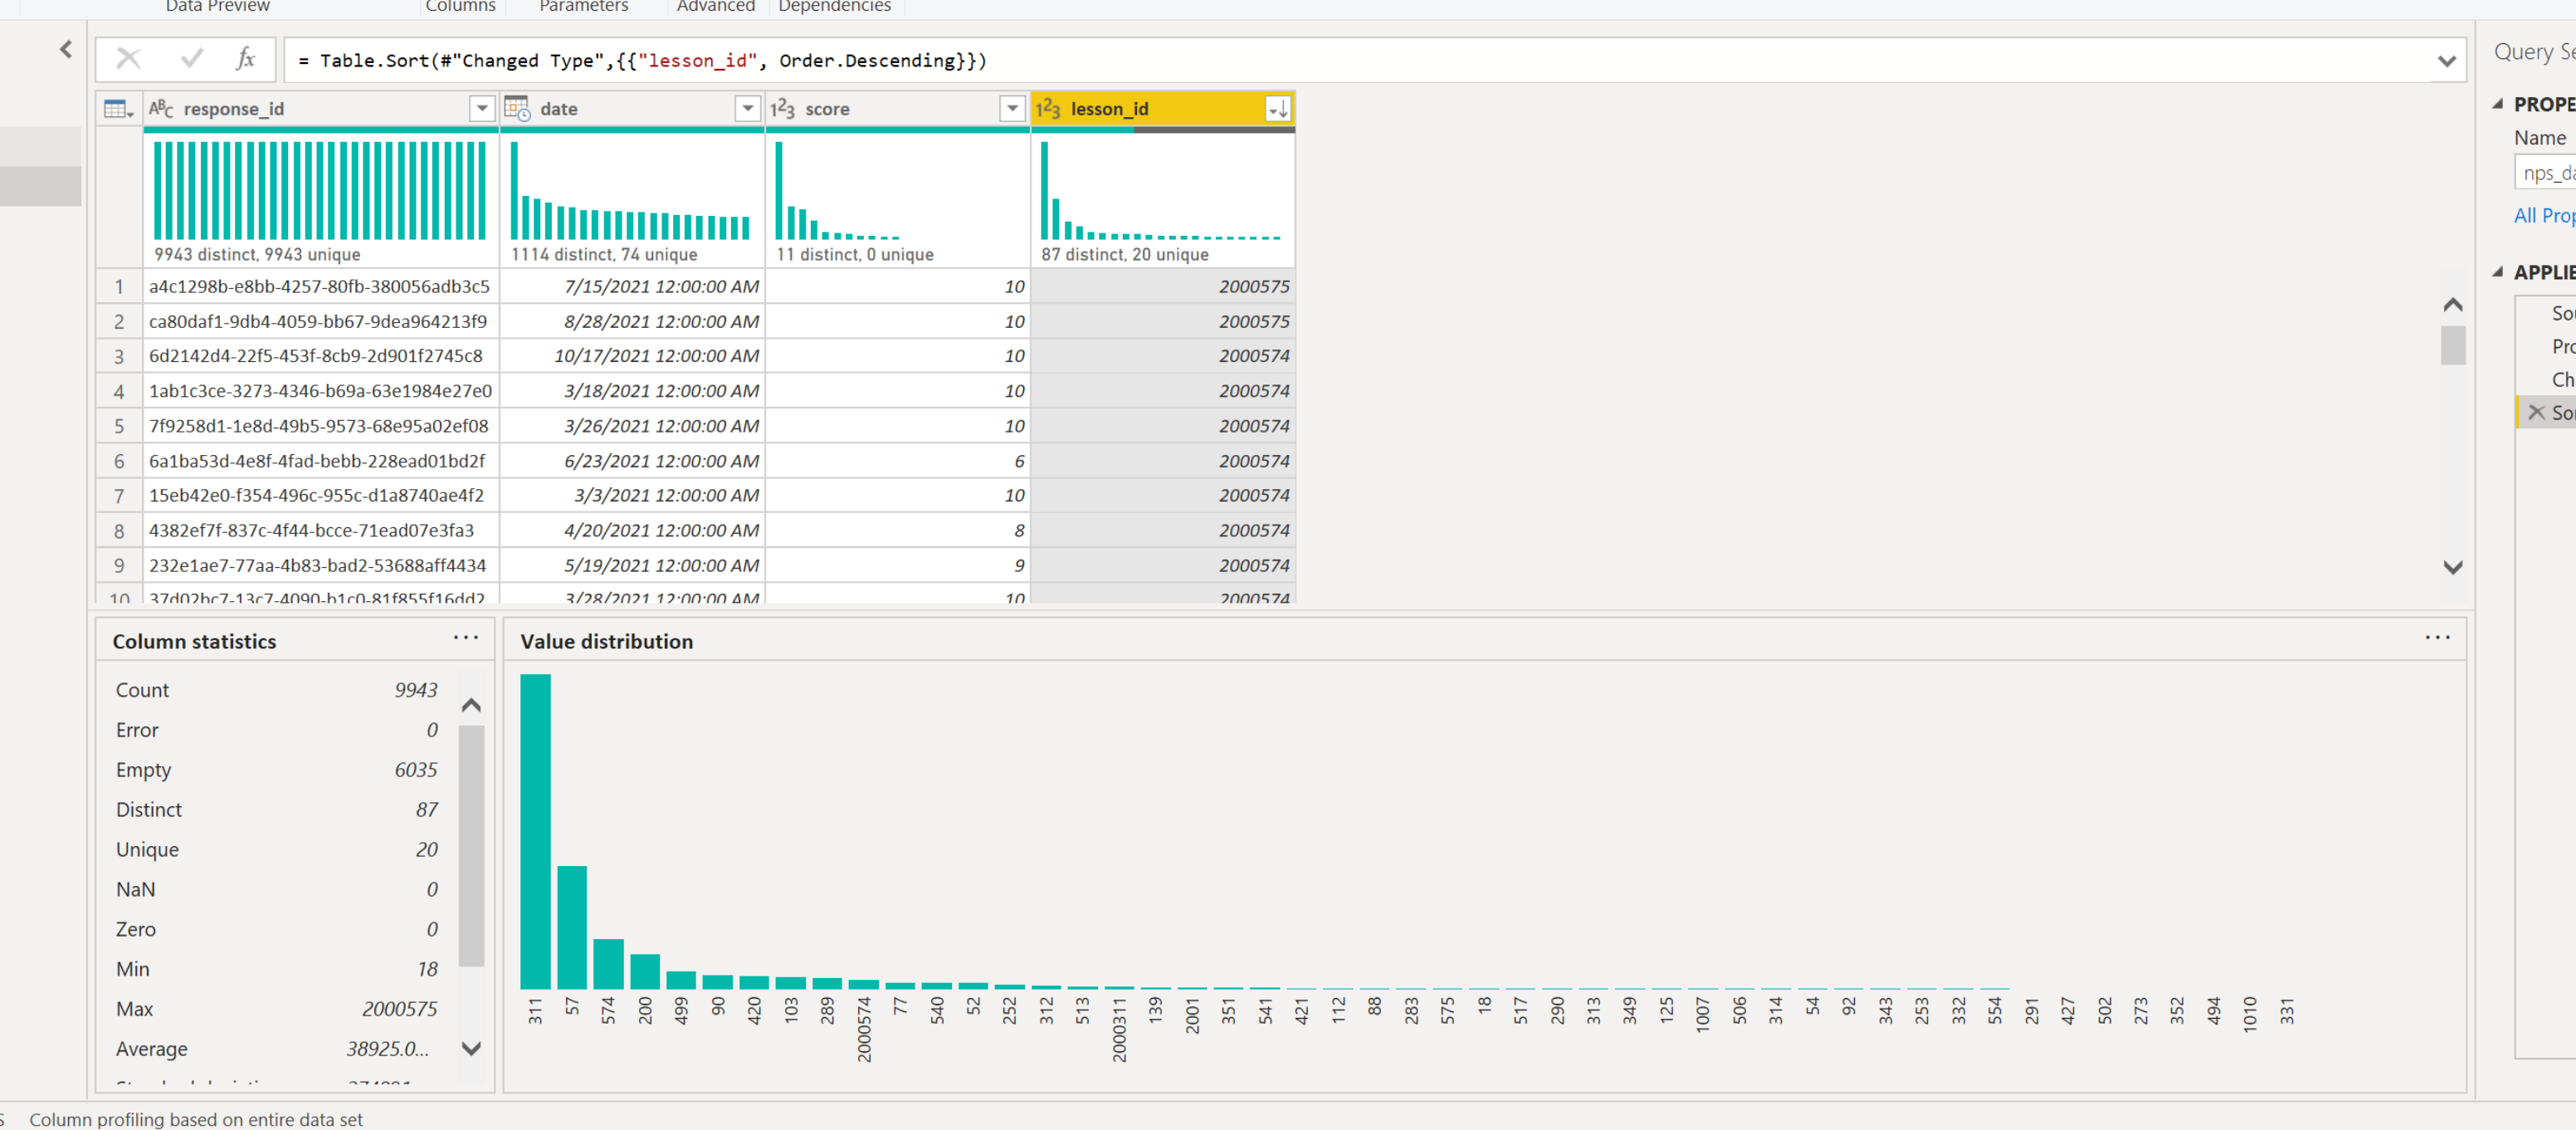Select the score column header
2576x1130 pixels.
tap(897, 108)
